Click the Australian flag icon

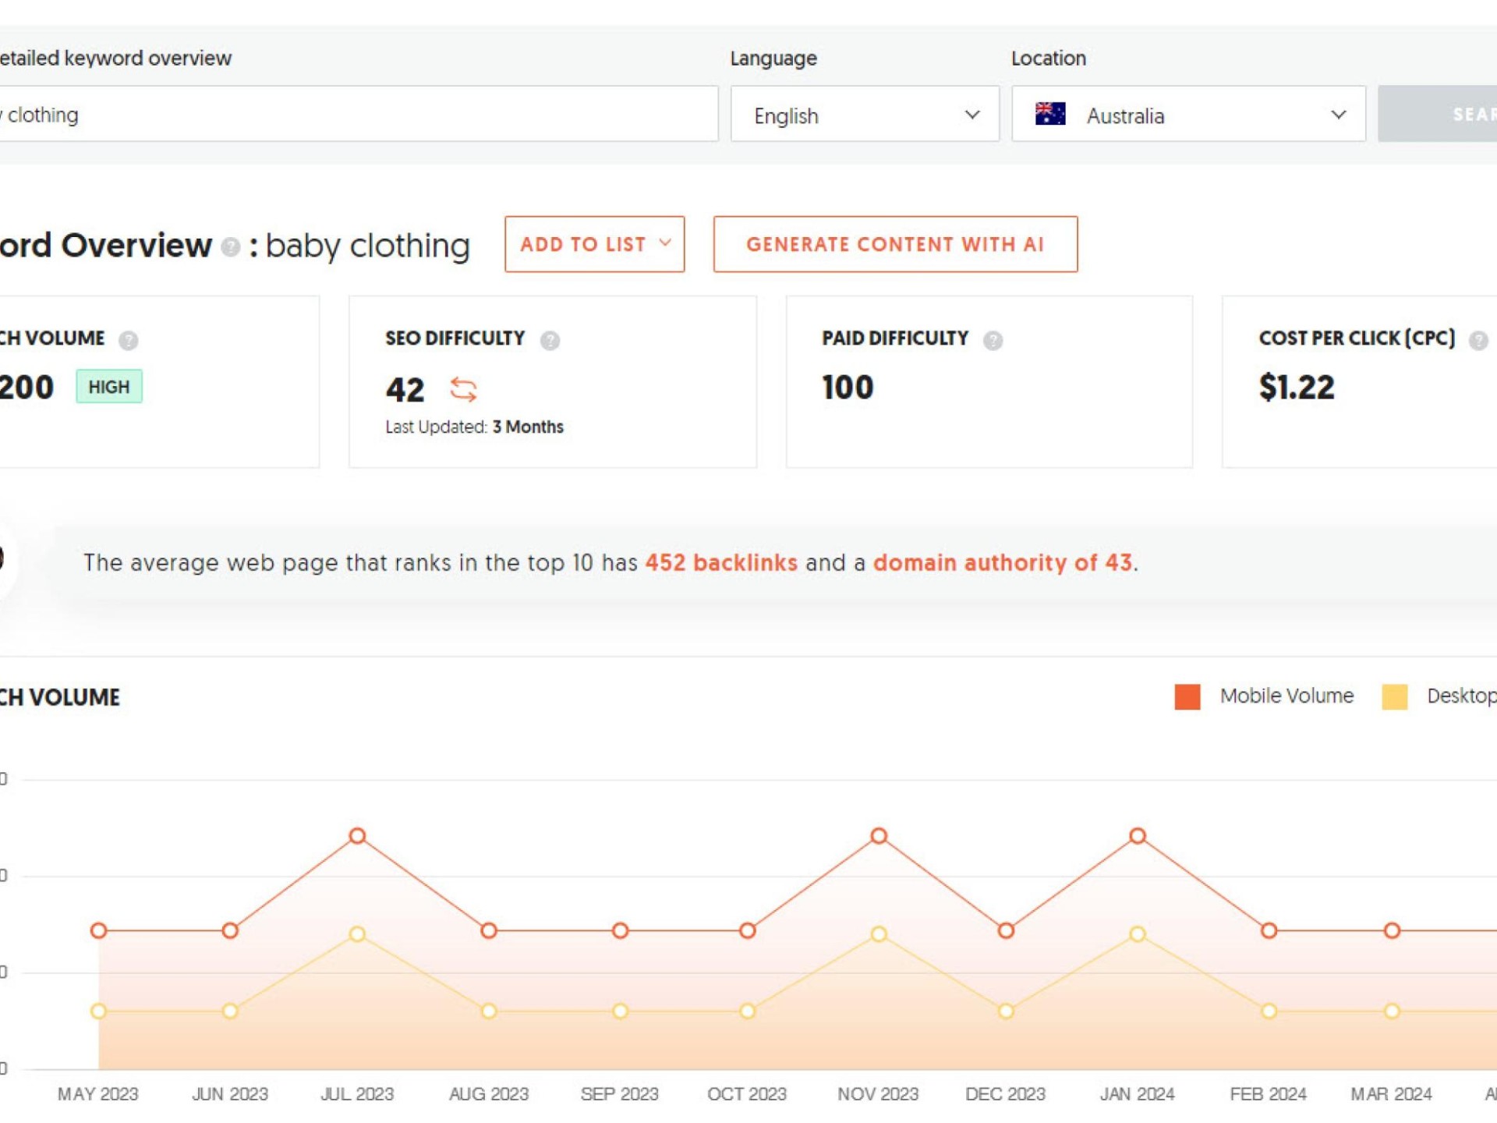click(1050, 115)
